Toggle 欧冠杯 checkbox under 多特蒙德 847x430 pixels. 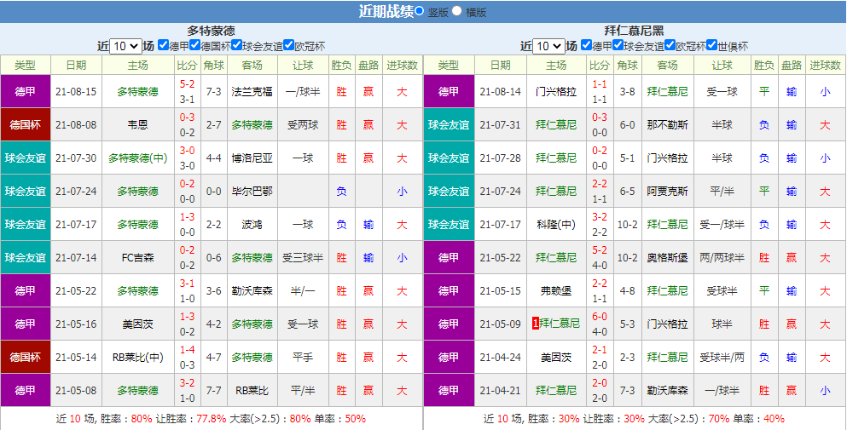288,45
